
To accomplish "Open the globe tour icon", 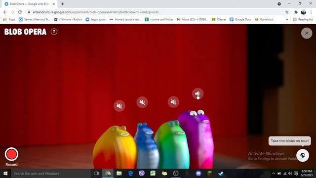I will [303, 155].
